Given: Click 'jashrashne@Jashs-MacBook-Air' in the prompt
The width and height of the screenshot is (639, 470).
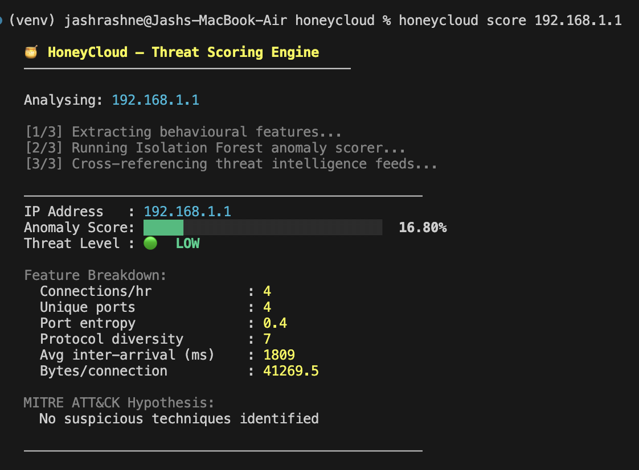Looking at the screenshot, I should [x=175, y=20].
